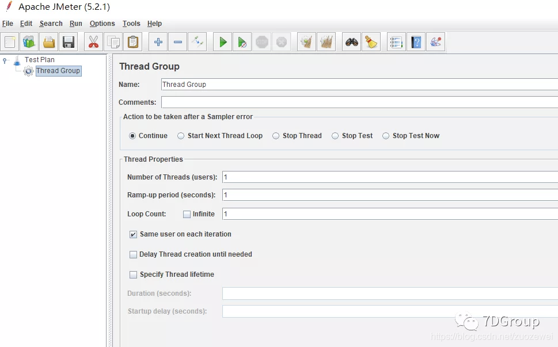Click the Paste clipboard icon

133,42
